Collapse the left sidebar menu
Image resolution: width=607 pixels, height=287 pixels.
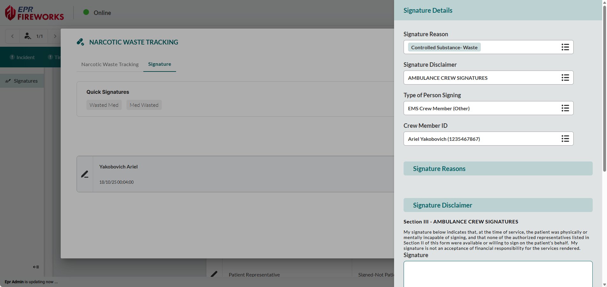coord(36,267)
